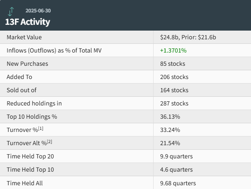Viewport: 251px width, 189px height.
Task: Click the Sold out of label
Action: 22,90
